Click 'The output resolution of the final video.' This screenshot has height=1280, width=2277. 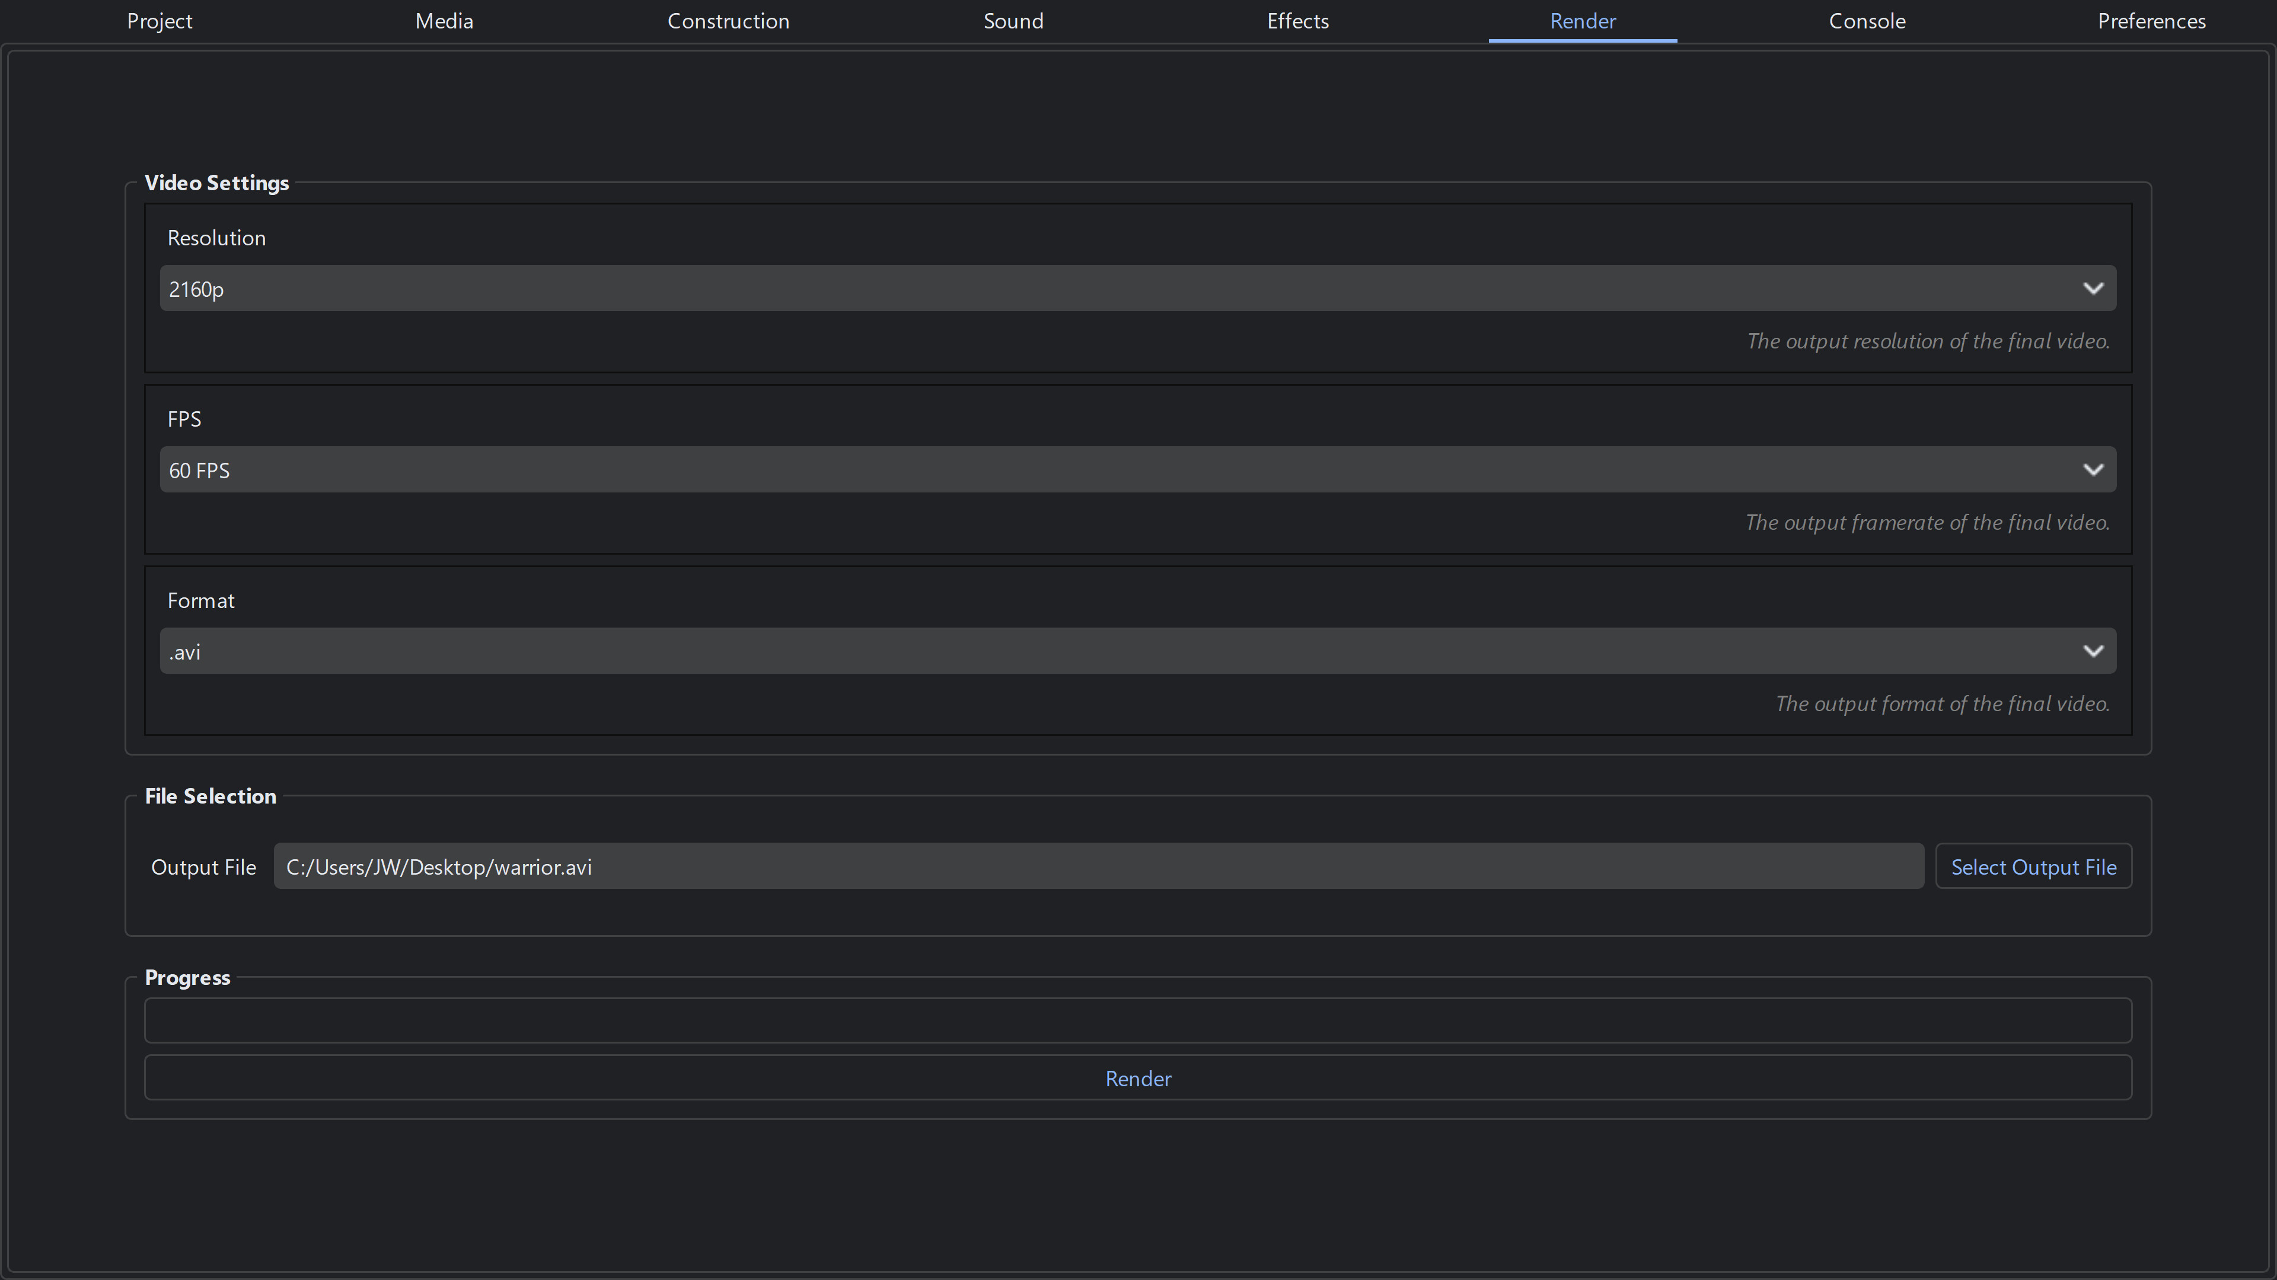1928,341
